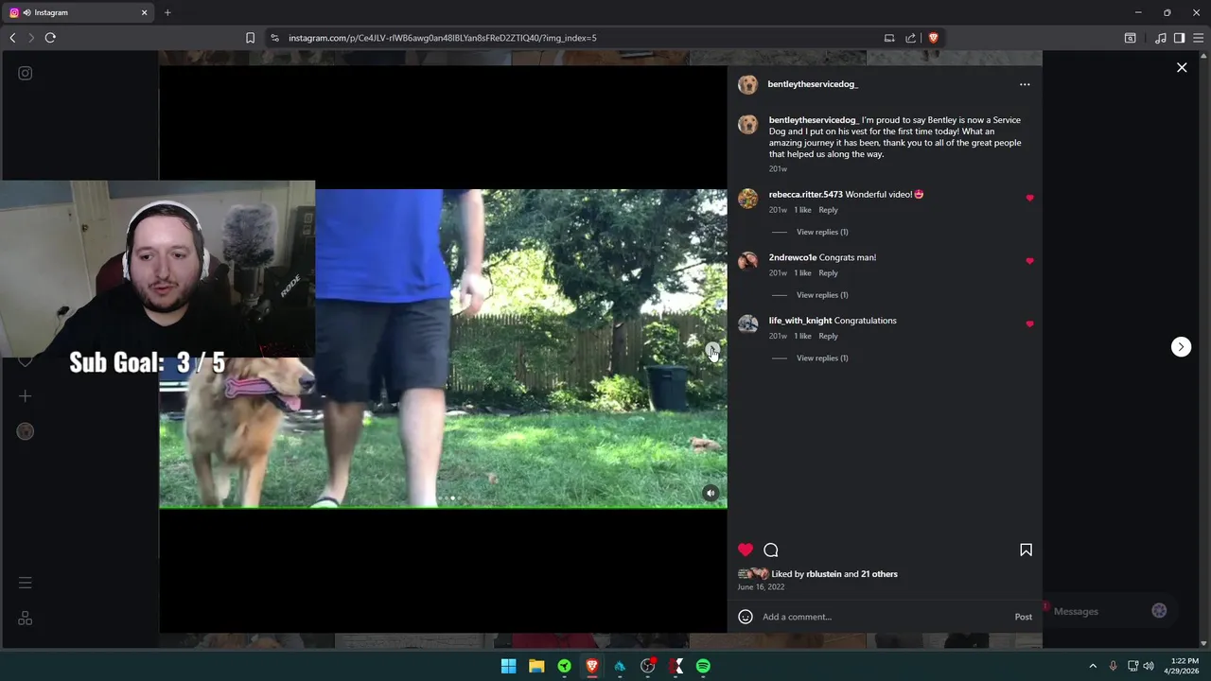This screenshot has width=1211, height=681.
Task: Focus the Add a comment field
Action: coord(885,617)
